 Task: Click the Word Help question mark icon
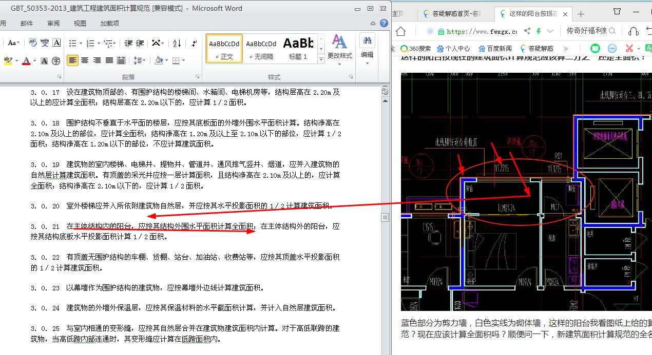tap(384, 23)
